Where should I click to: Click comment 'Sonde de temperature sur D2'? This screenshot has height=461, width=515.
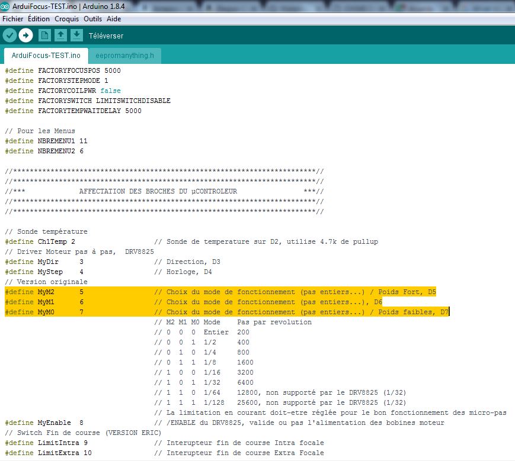pos(266,241)
